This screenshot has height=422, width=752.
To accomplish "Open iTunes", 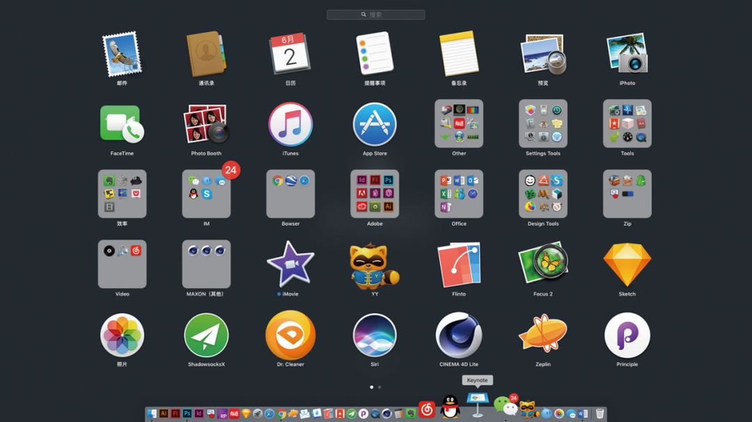I will (290, 124).
